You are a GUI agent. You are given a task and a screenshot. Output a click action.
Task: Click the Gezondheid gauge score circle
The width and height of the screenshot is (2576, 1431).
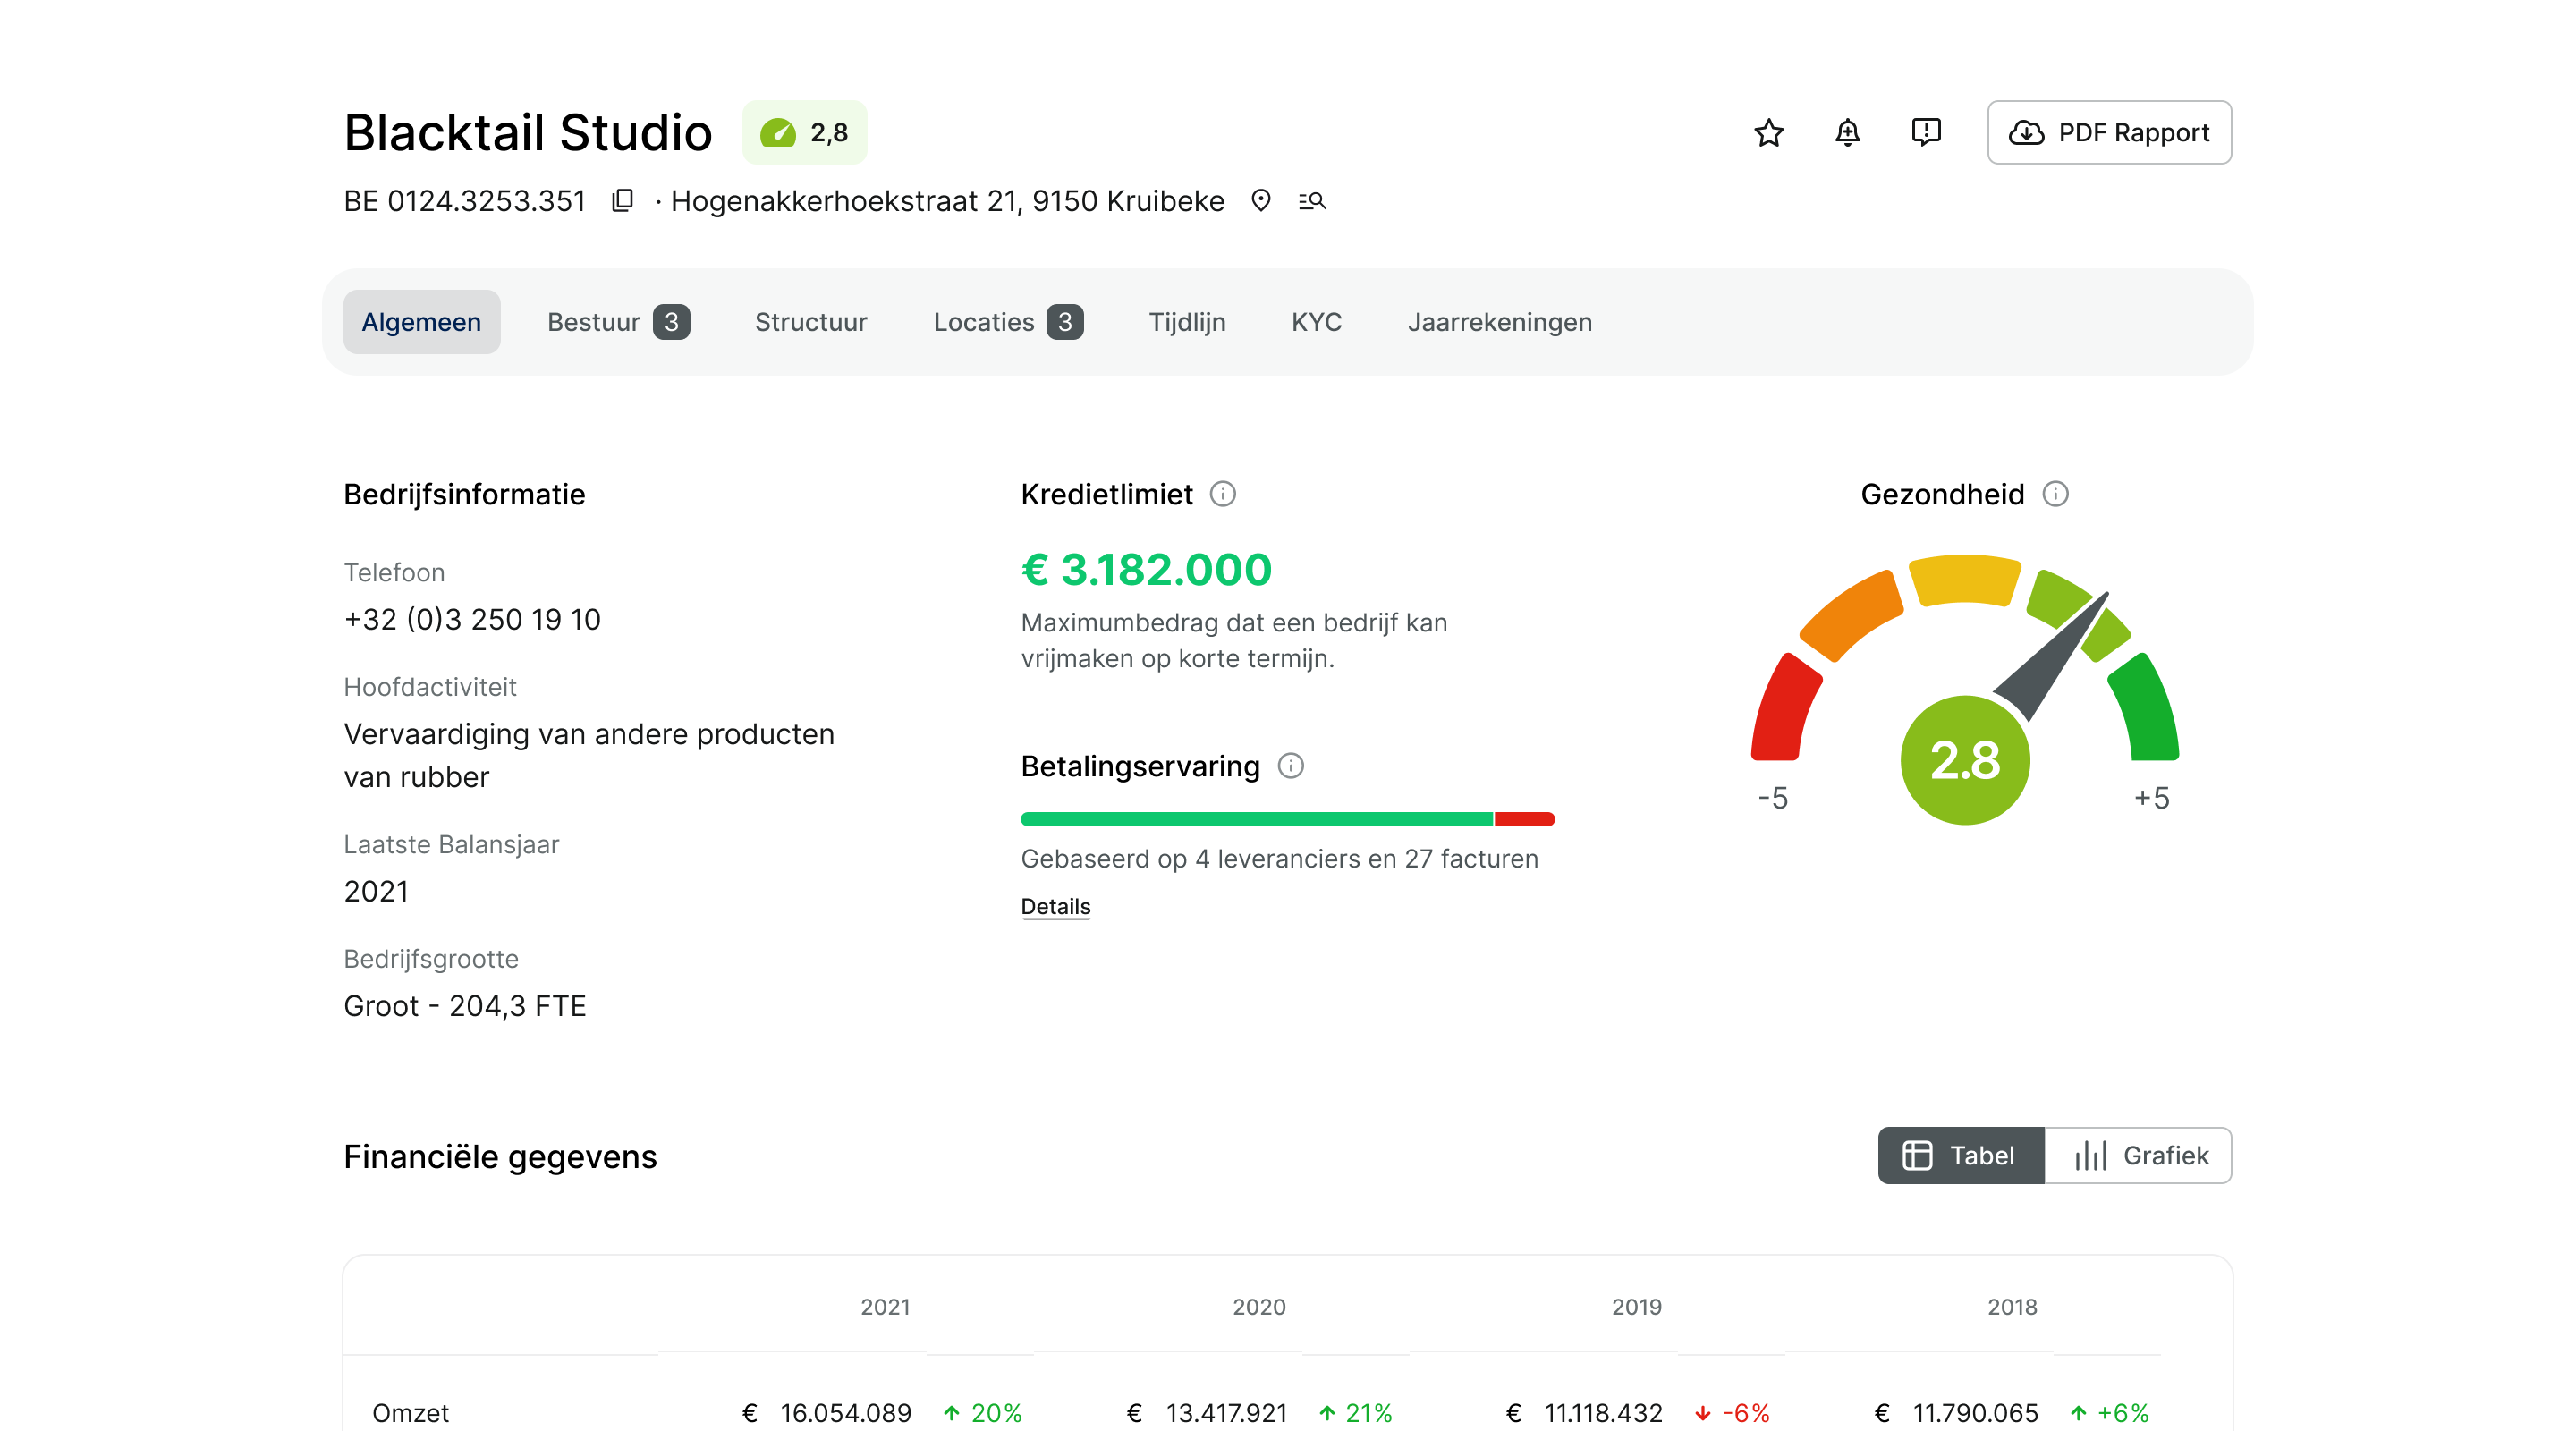(1964, 760)
